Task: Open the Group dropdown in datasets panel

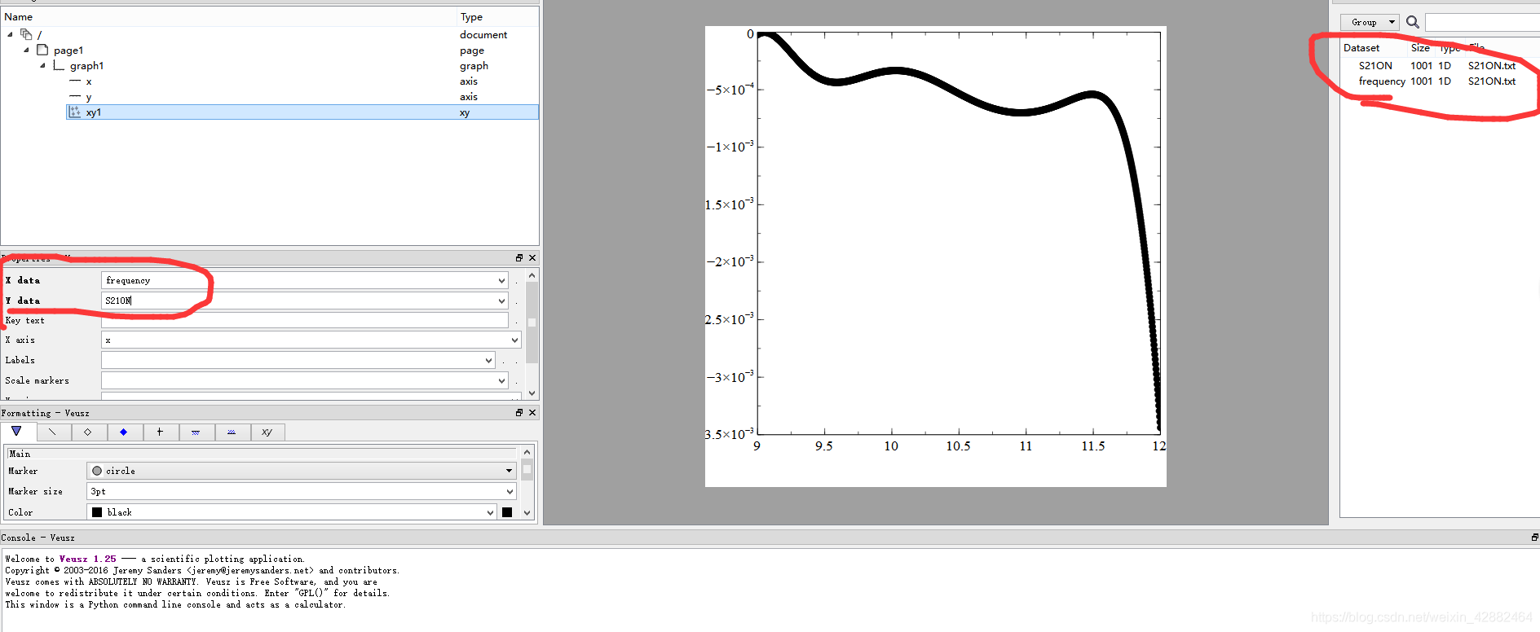Action: [x=1370, y=22]
